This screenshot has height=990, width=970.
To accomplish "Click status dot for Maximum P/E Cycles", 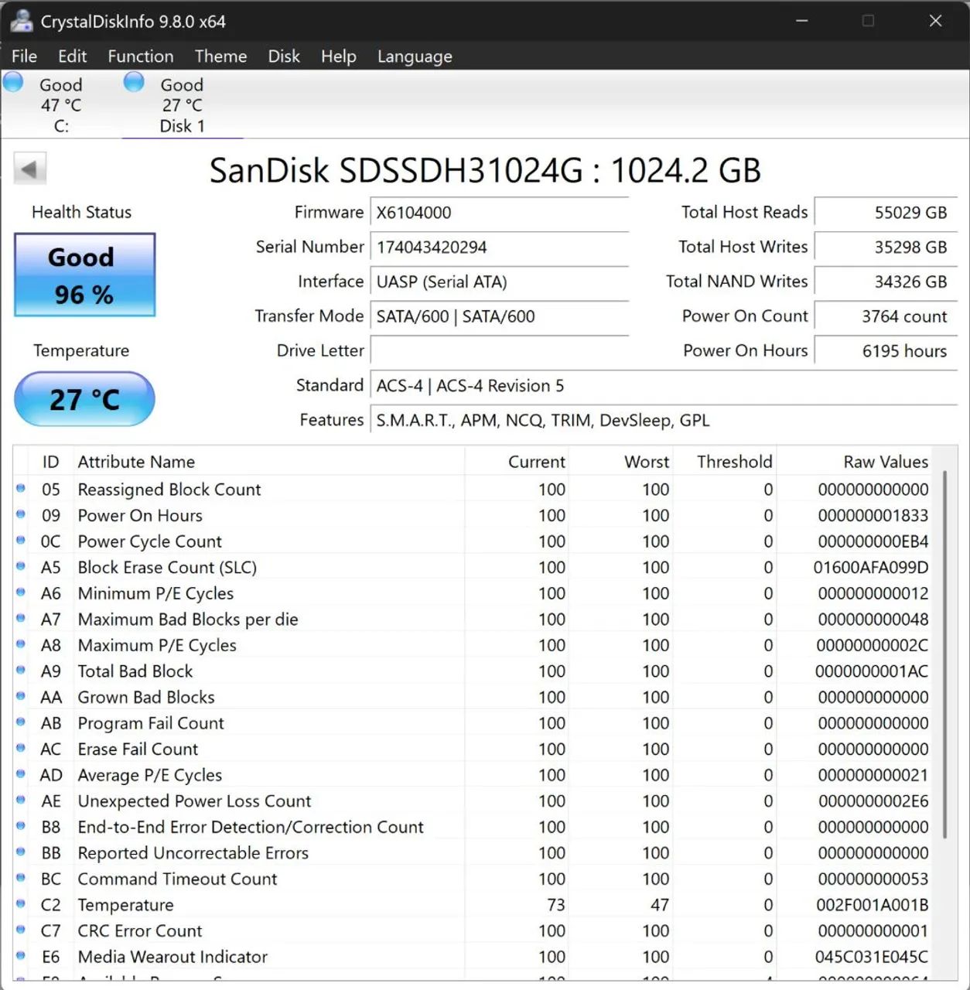I will (x=21, y=643).
